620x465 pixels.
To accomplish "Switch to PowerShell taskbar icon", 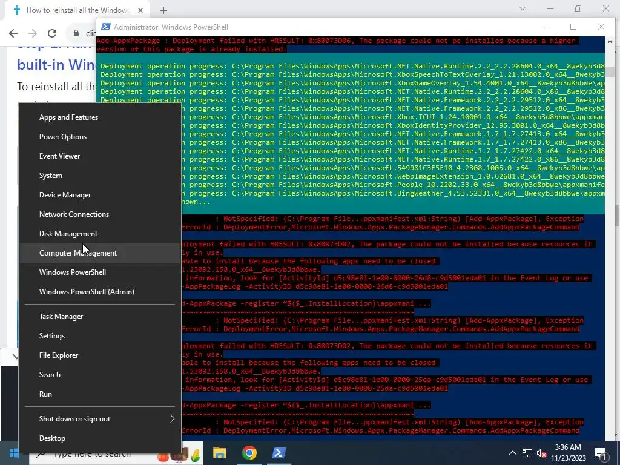I will (x=279, y=453).
